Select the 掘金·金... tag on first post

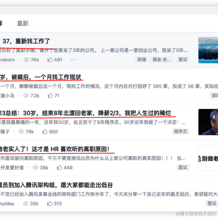pos(162,60)
